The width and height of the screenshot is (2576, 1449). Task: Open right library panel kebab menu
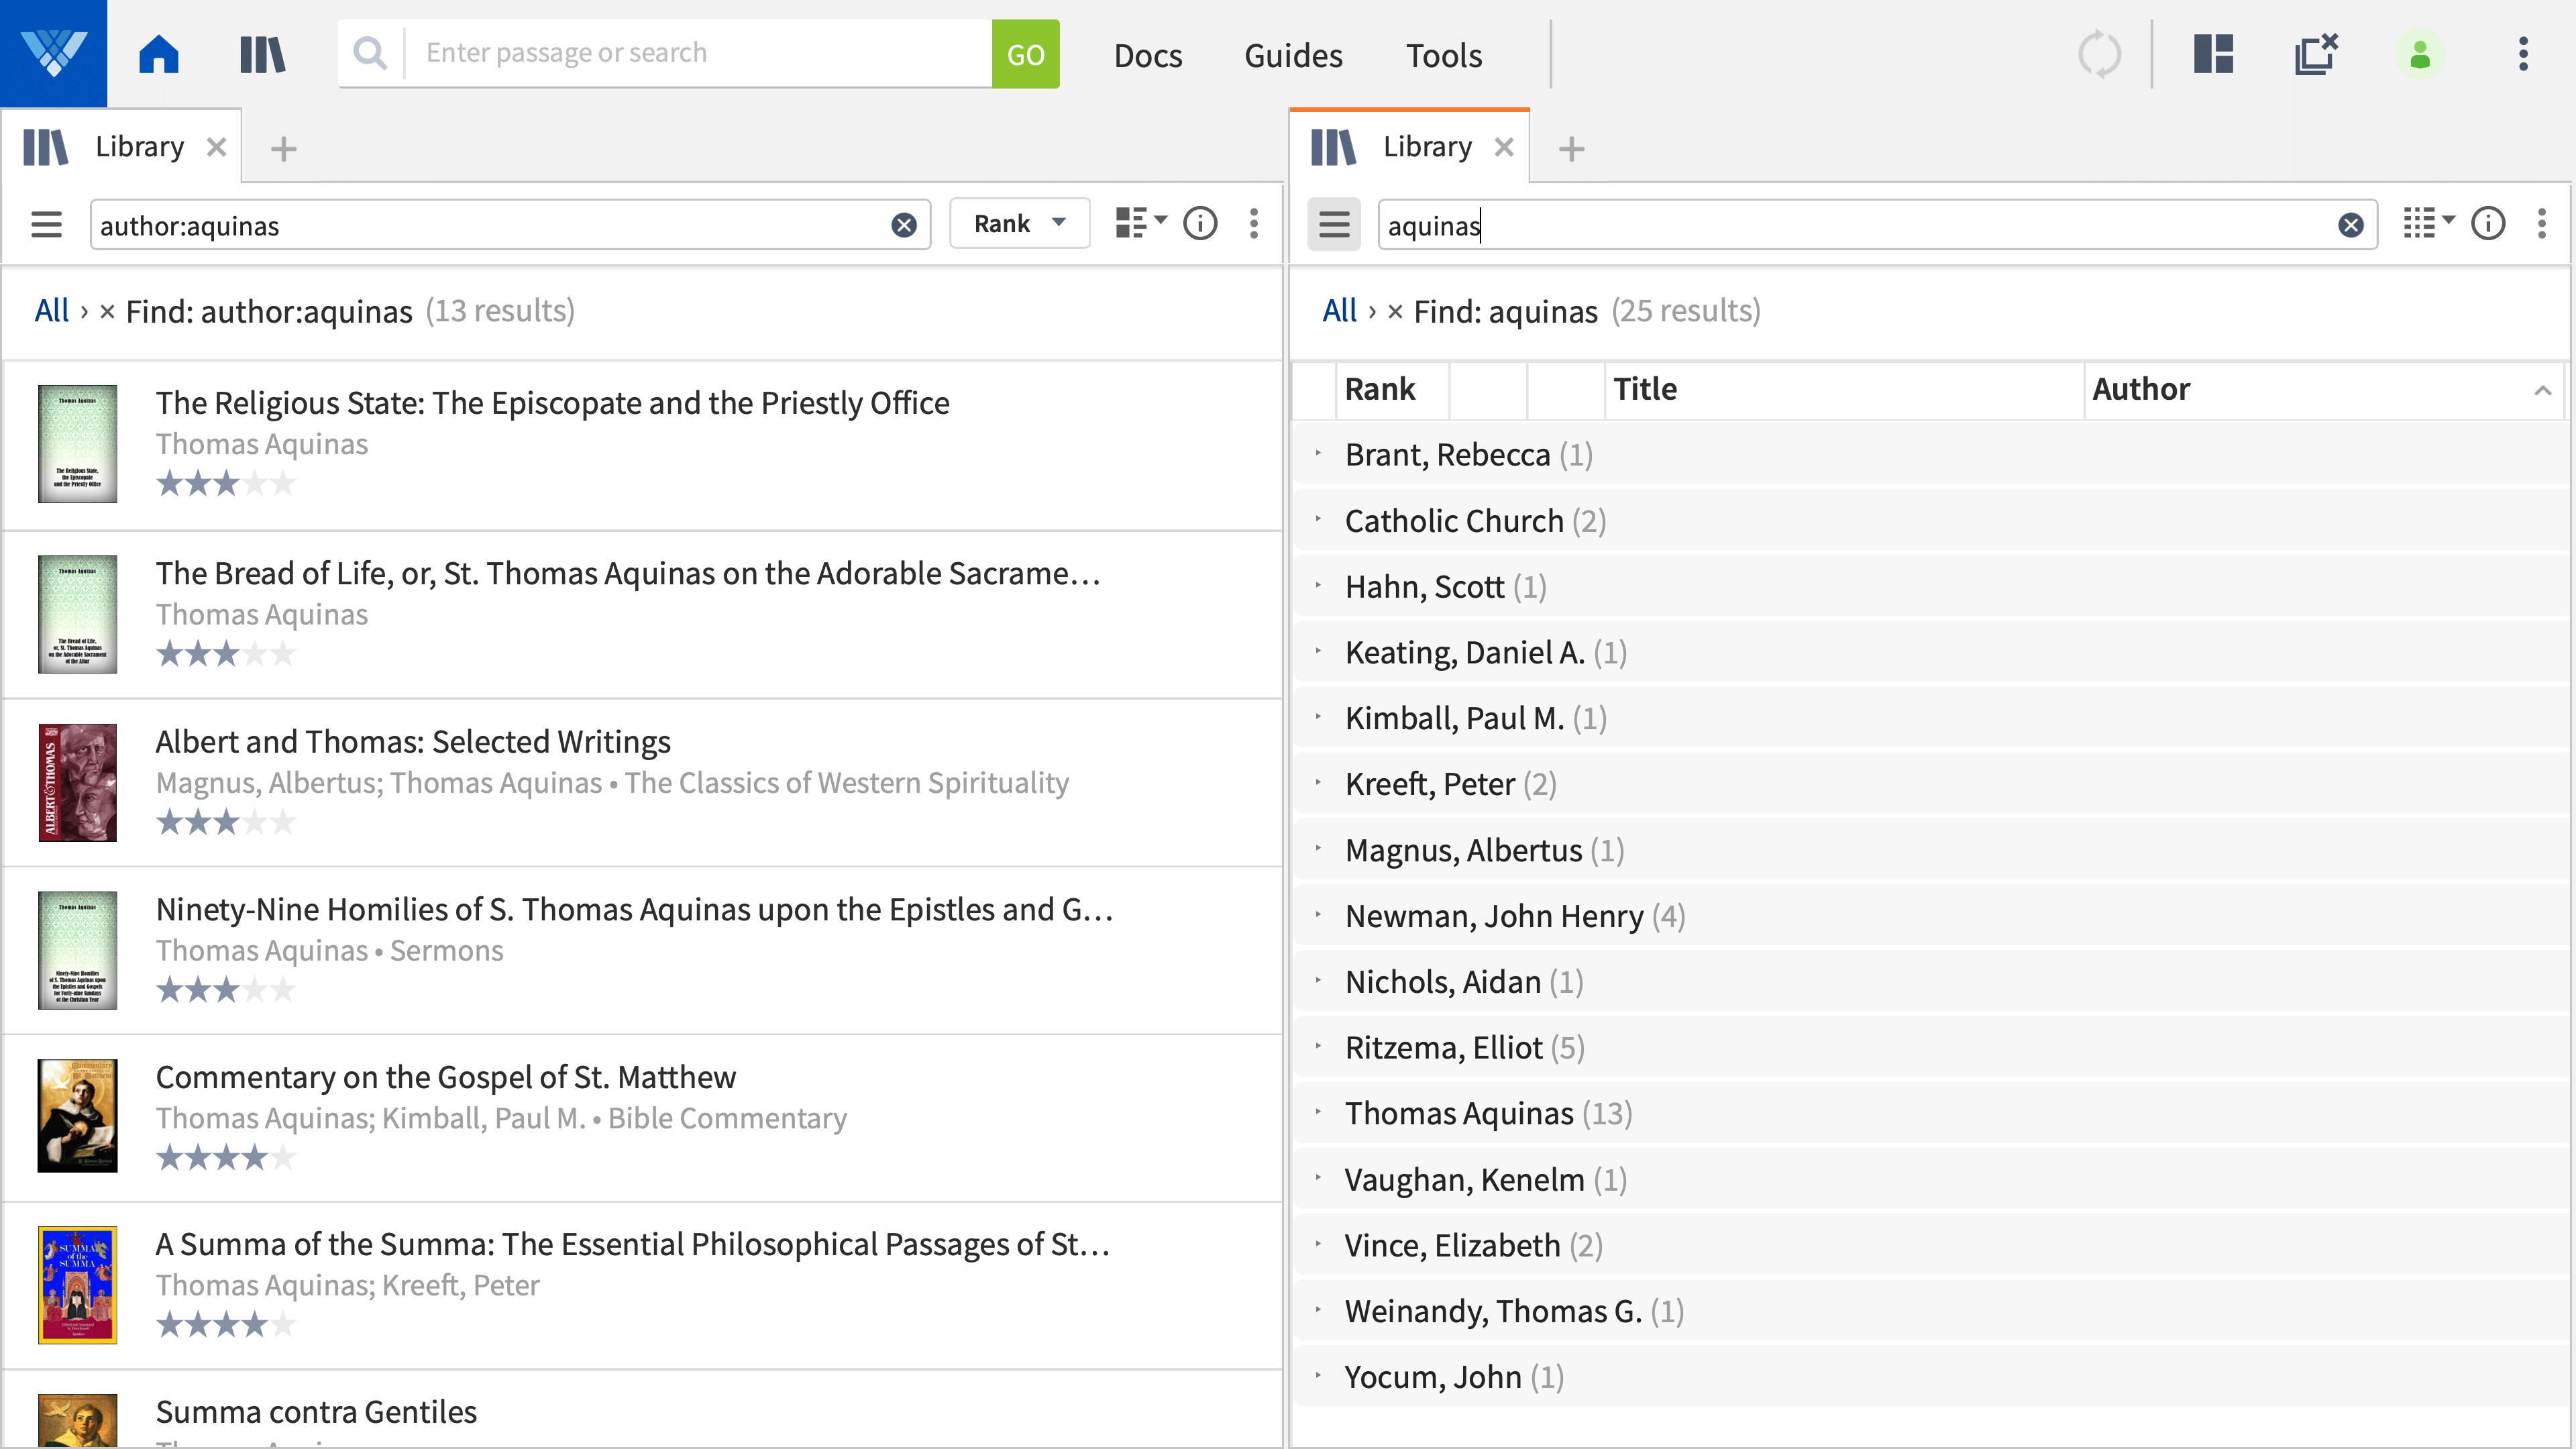pos(2542,223)
